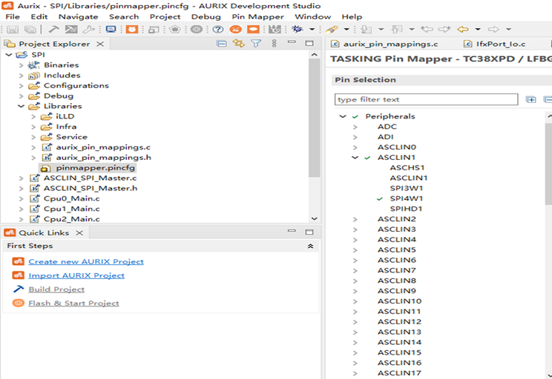552x379 pixels.
Task: Click the blue monitor toolbar icon
Action: pos(111,30)
